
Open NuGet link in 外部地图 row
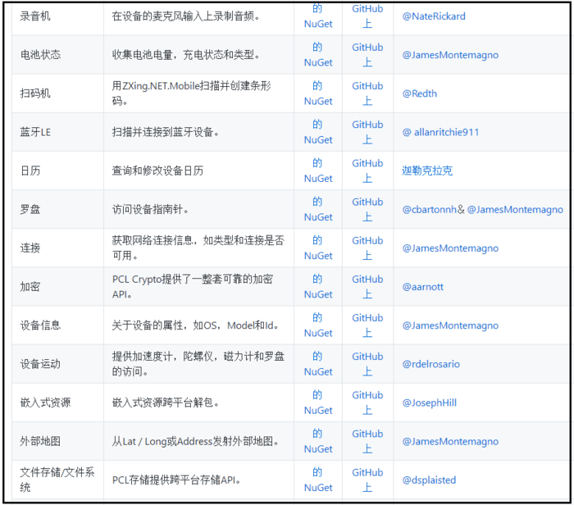[x=318, y=441]
